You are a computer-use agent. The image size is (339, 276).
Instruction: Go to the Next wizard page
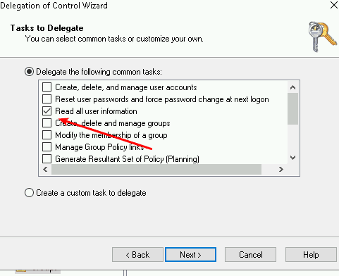click(x=190, y=254)
